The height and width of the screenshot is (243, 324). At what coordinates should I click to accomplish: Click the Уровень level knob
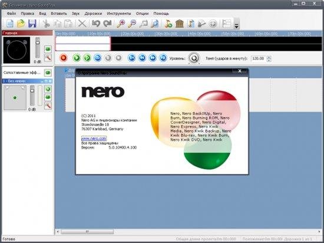[194, 58]
